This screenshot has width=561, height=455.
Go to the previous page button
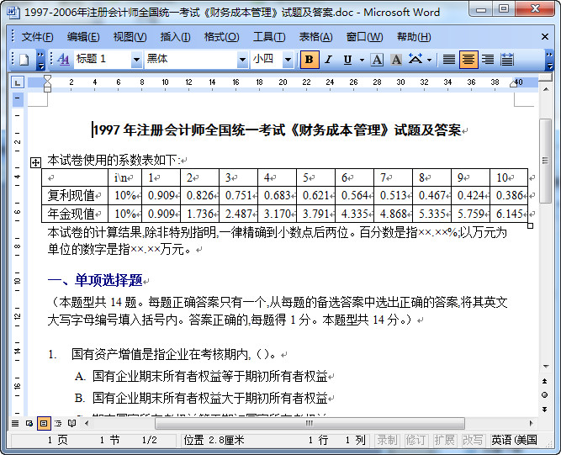pyautogui.click(x=544, y=381)
